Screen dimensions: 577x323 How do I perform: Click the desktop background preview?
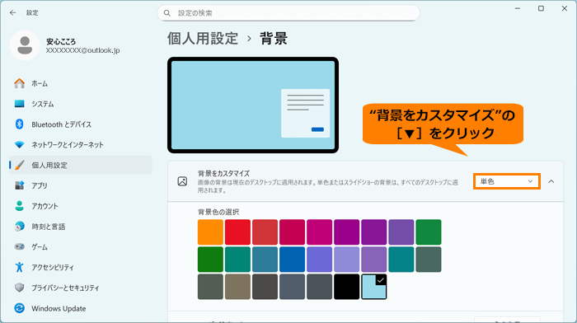(253, 105)
